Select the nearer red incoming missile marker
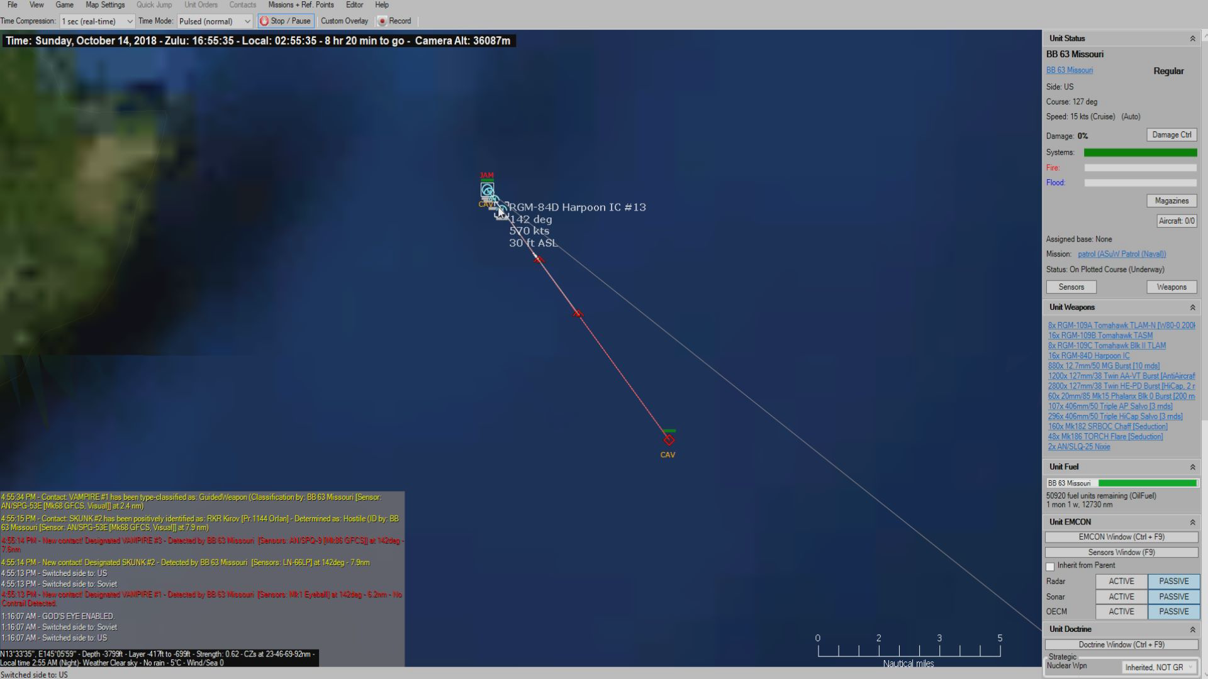Viewport: 1208px width, 679px height. pos(539,259)
